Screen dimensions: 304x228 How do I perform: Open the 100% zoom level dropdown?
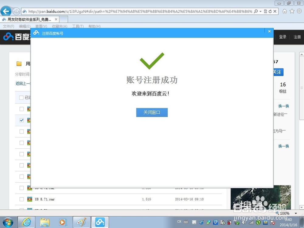coord(296,213)
